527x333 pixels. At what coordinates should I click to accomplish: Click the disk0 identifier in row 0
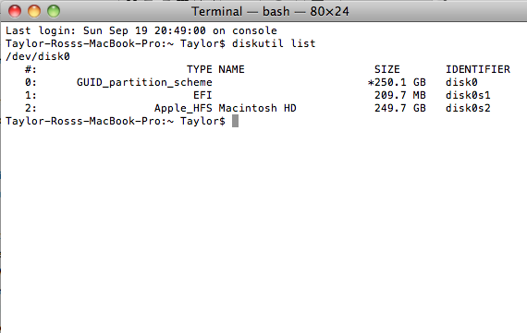pyautogui.click(x=461, y=82)
